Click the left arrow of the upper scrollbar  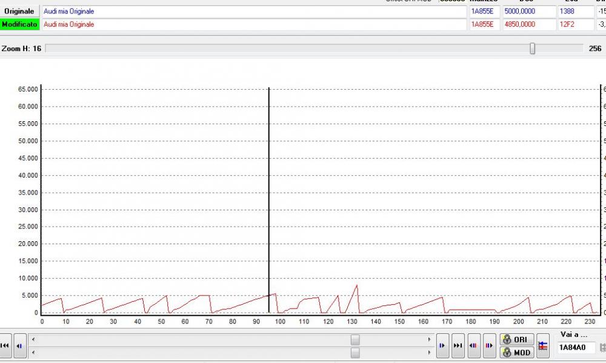coord(33,340)
